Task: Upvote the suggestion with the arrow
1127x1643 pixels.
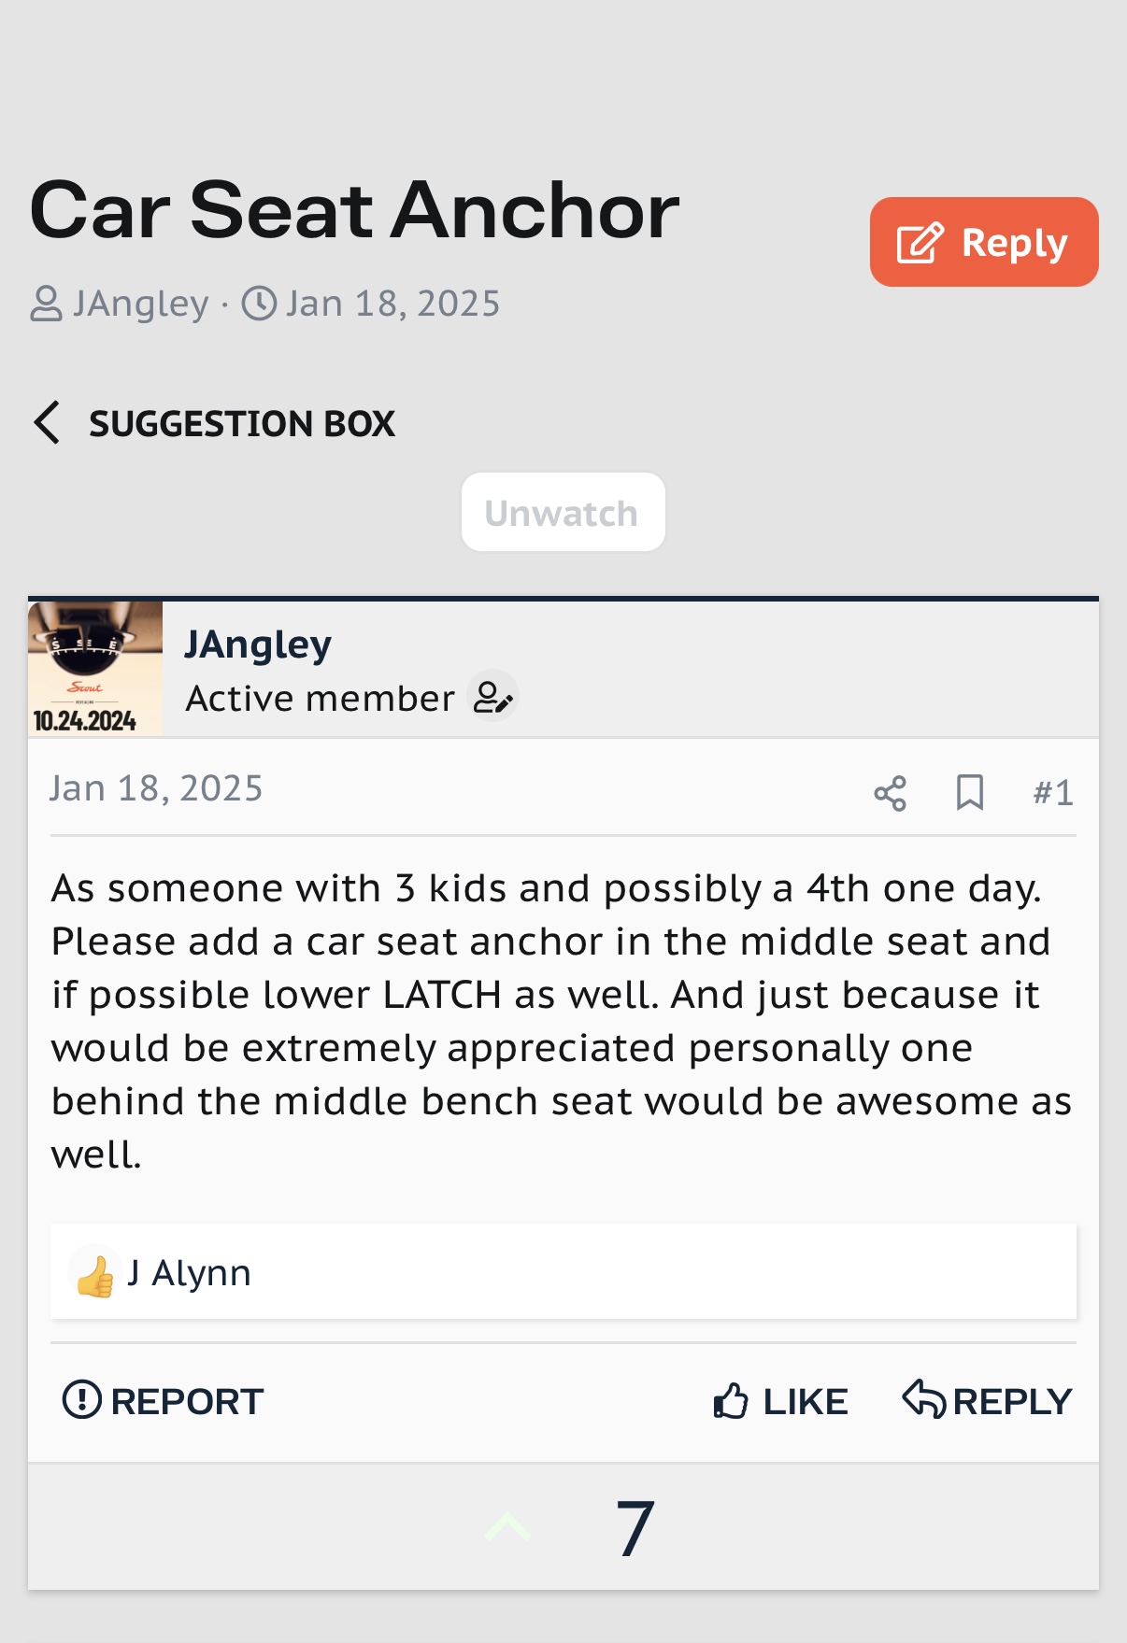Action: [x=508, y=1528]
